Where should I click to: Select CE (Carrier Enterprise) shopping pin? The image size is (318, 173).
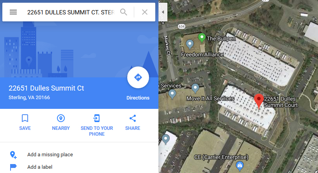coord(240,165)
